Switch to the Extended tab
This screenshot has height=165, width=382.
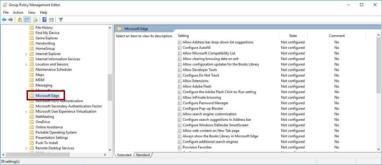124,155
